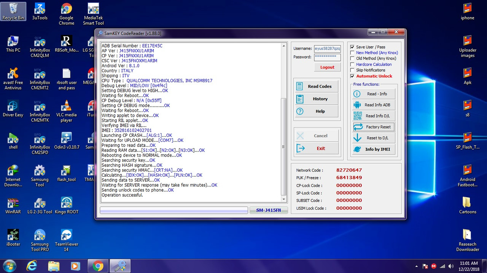Screen dimensions: 487x273
Task: Select the Uploader images desktop icon
Action: 468,47
